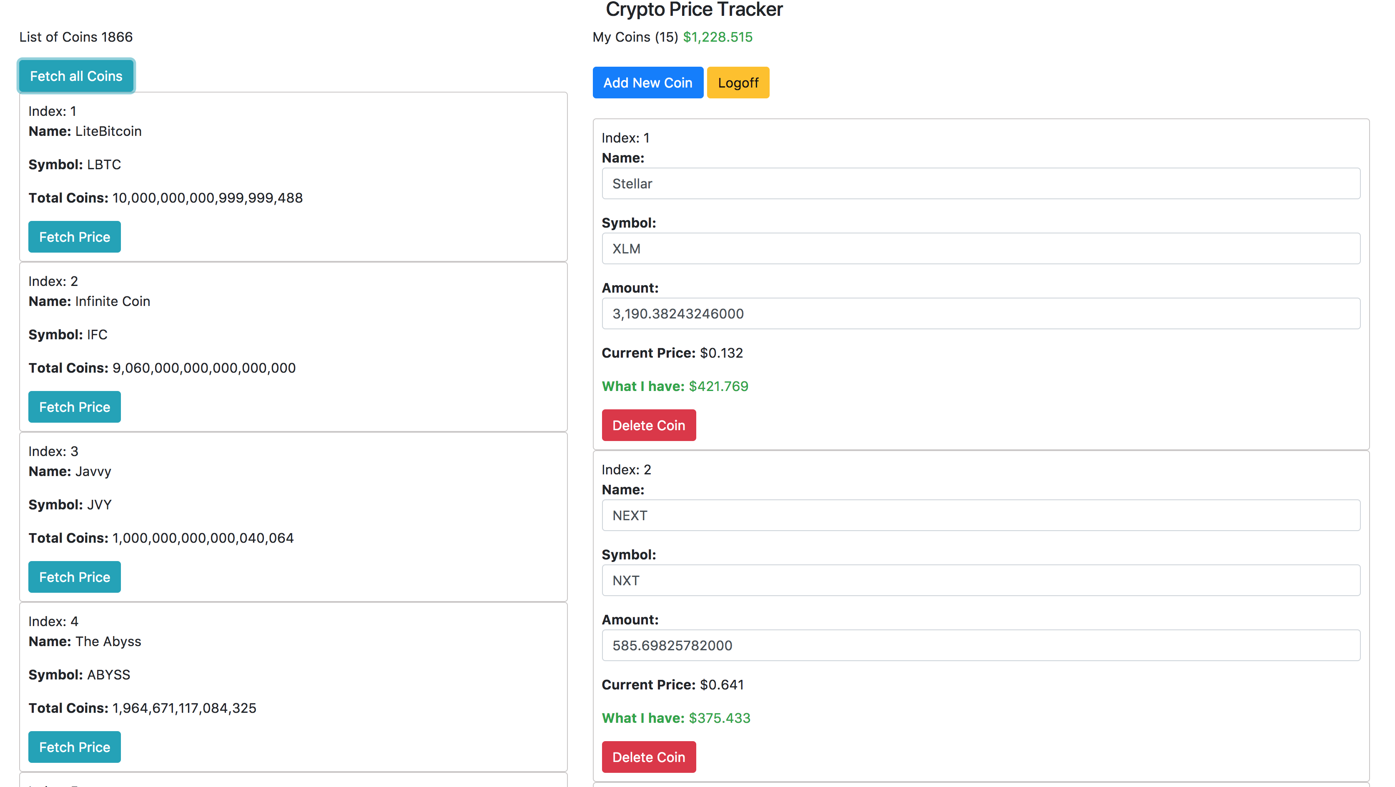1395x787 pixels.
Task: Click the yellow Logoff button
Action: (x=738, y=82)
